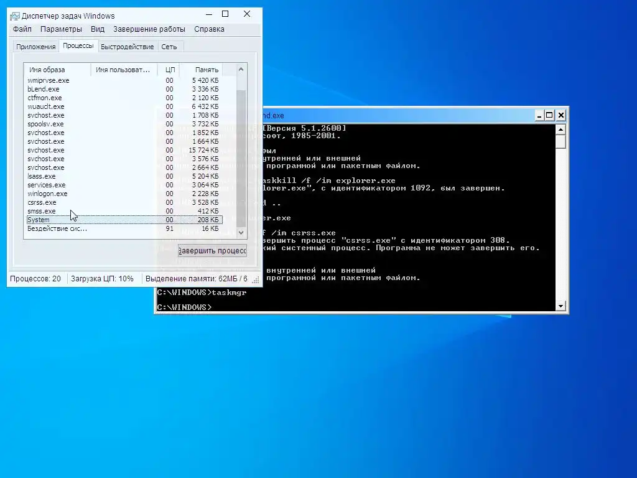Sort by the Память column header
The height and width of the screenshot is (478, 637).
(201, 70)
